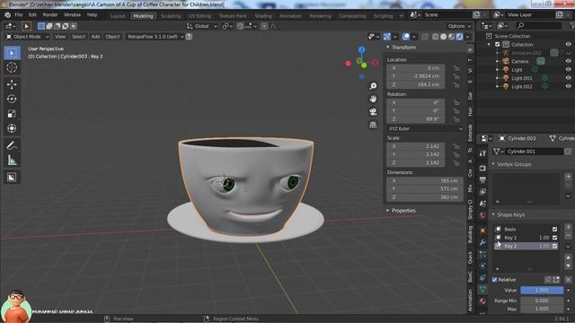Open the Global transform orientation dropdown
This screenshot has width=575, height=323.
(x=202, y=26)
